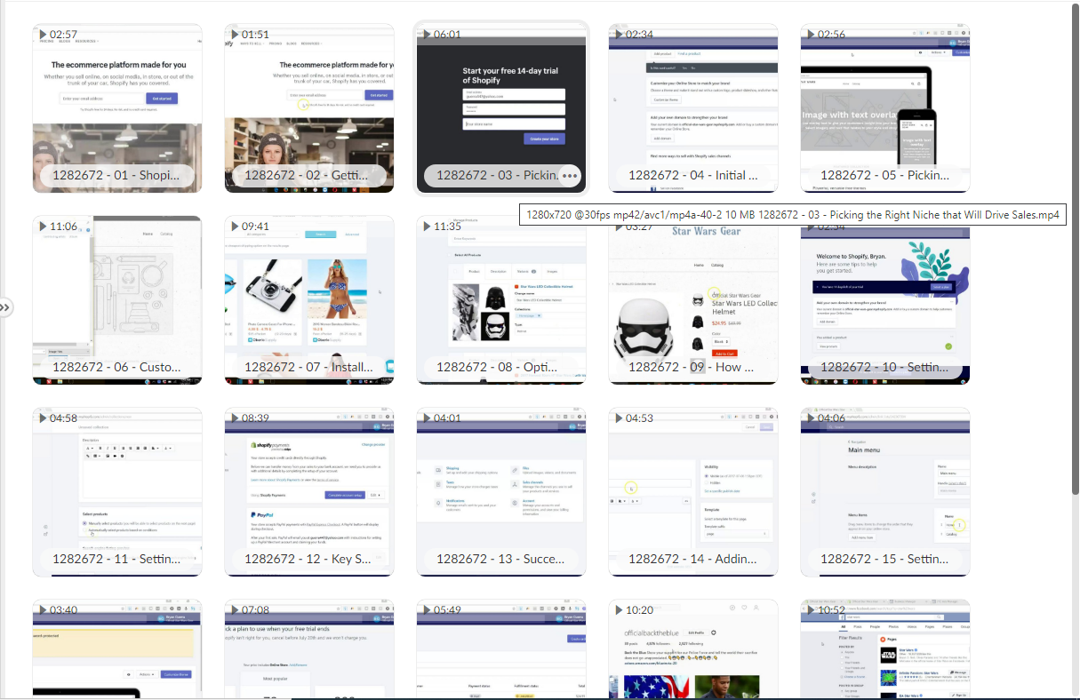1080x700 pixels.
Task: Click play icon on the 04:06 video
Action: [x=811, y=418]
